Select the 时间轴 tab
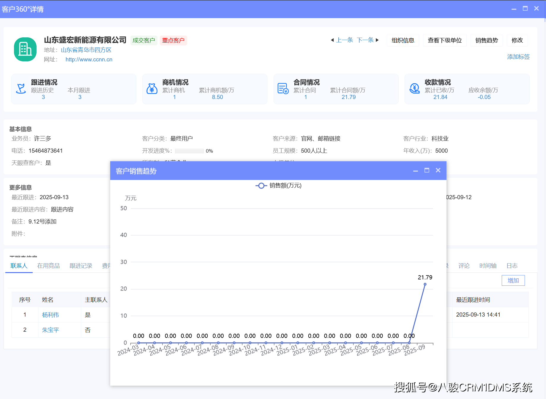 pyautogui.click(x=488, y=266)
